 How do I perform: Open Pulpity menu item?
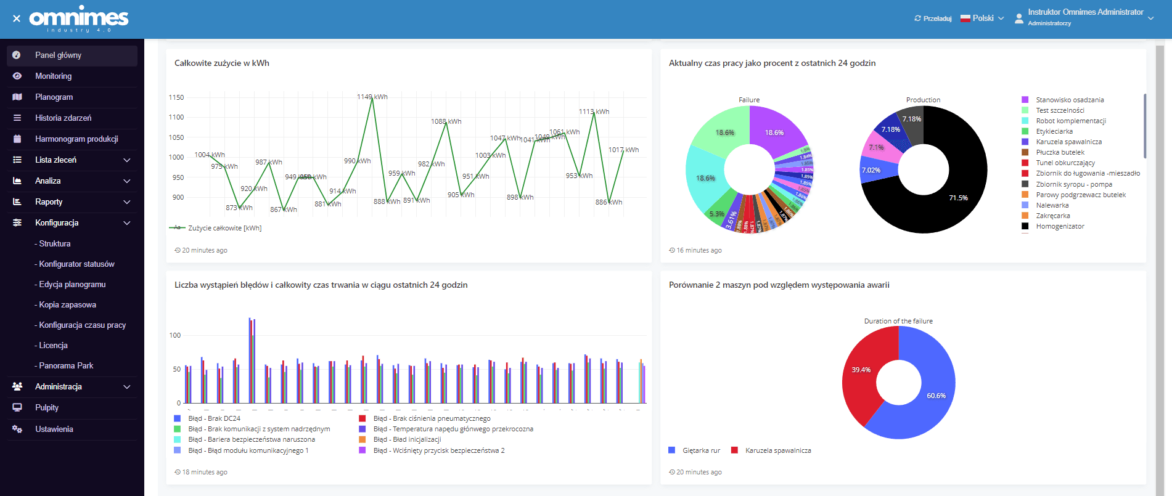[72, 408]
